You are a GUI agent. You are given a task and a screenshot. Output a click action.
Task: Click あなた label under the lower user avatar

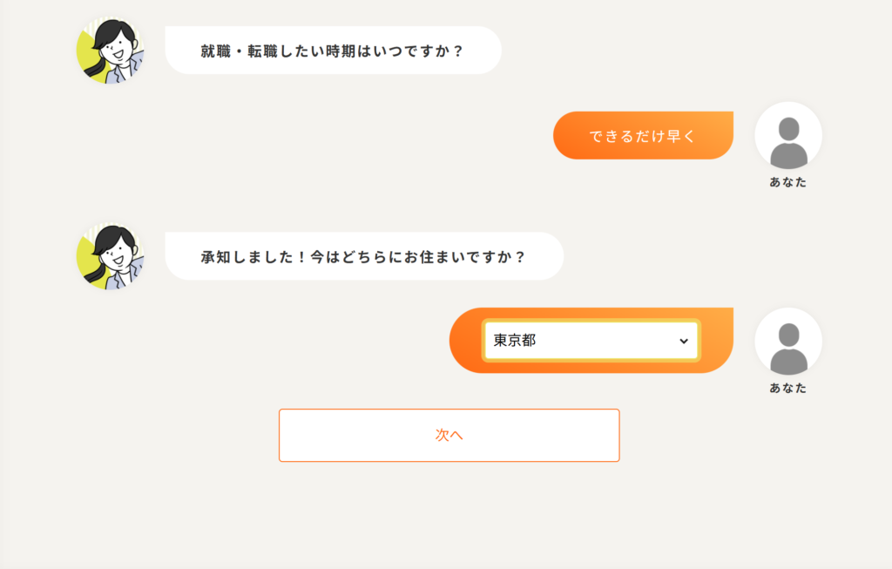788,388
